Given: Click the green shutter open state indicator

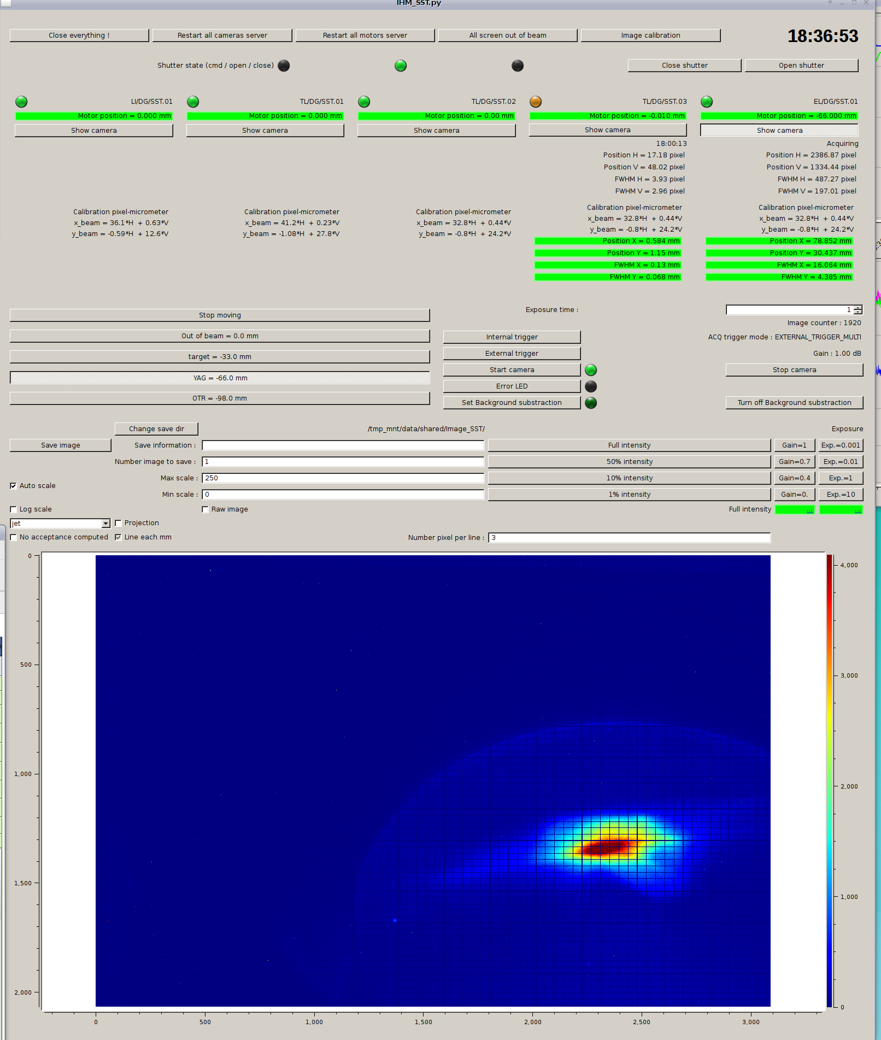Looking at the screenshot, I should point(401,66).
